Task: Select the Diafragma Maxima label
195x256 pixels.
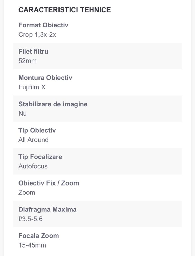Action: (47, 209)
